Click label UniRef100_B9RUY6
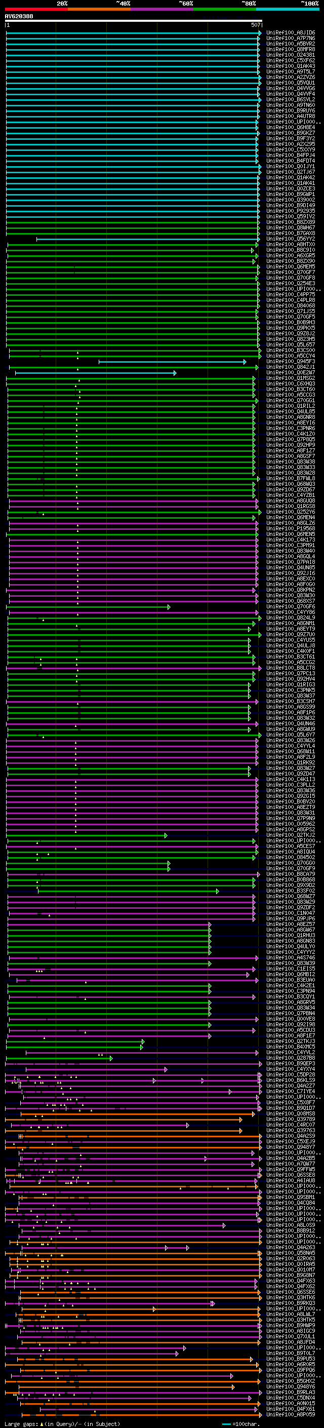324x1428 pixels. (291, 110)
